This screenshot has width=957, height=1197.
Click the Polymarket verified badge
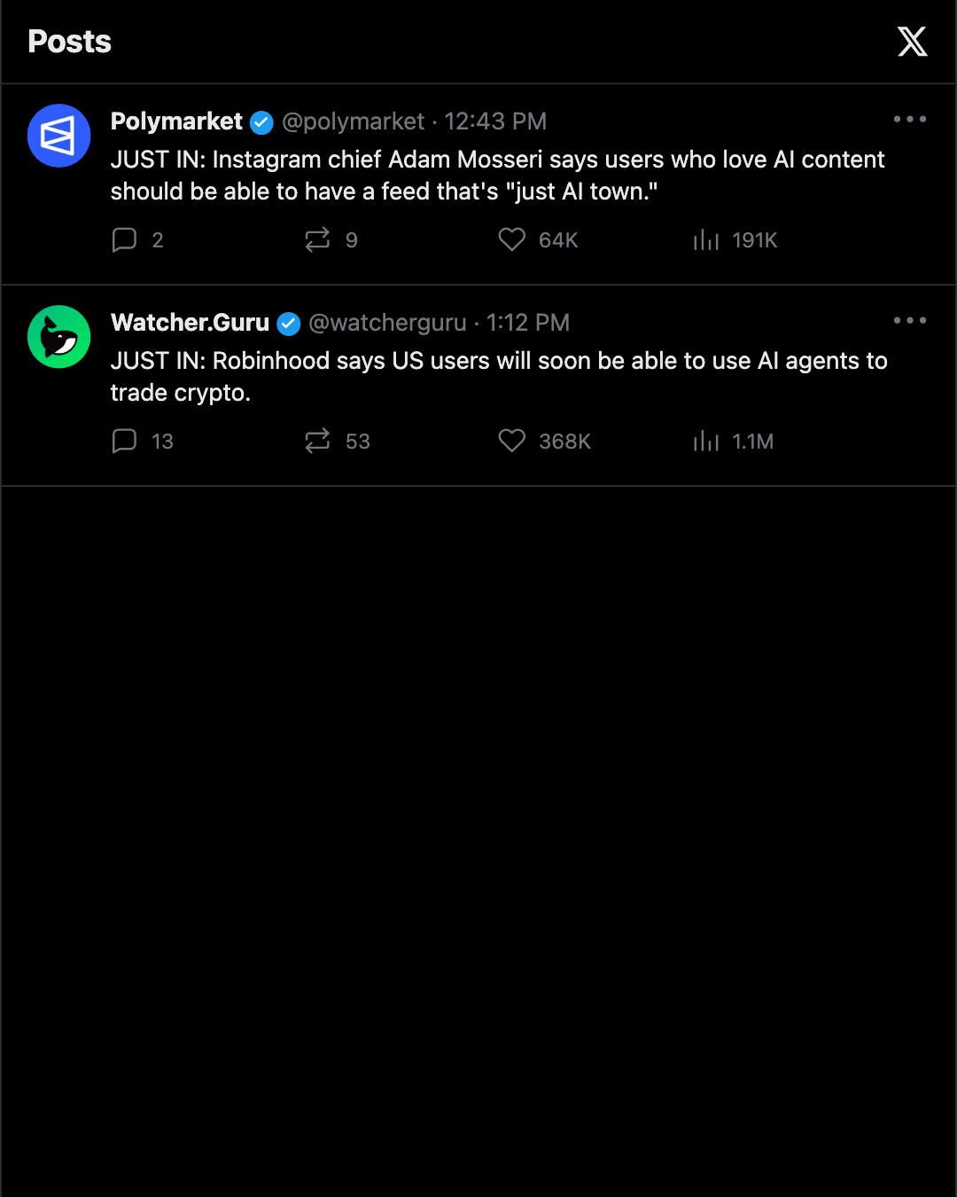(x=261, y=122)
